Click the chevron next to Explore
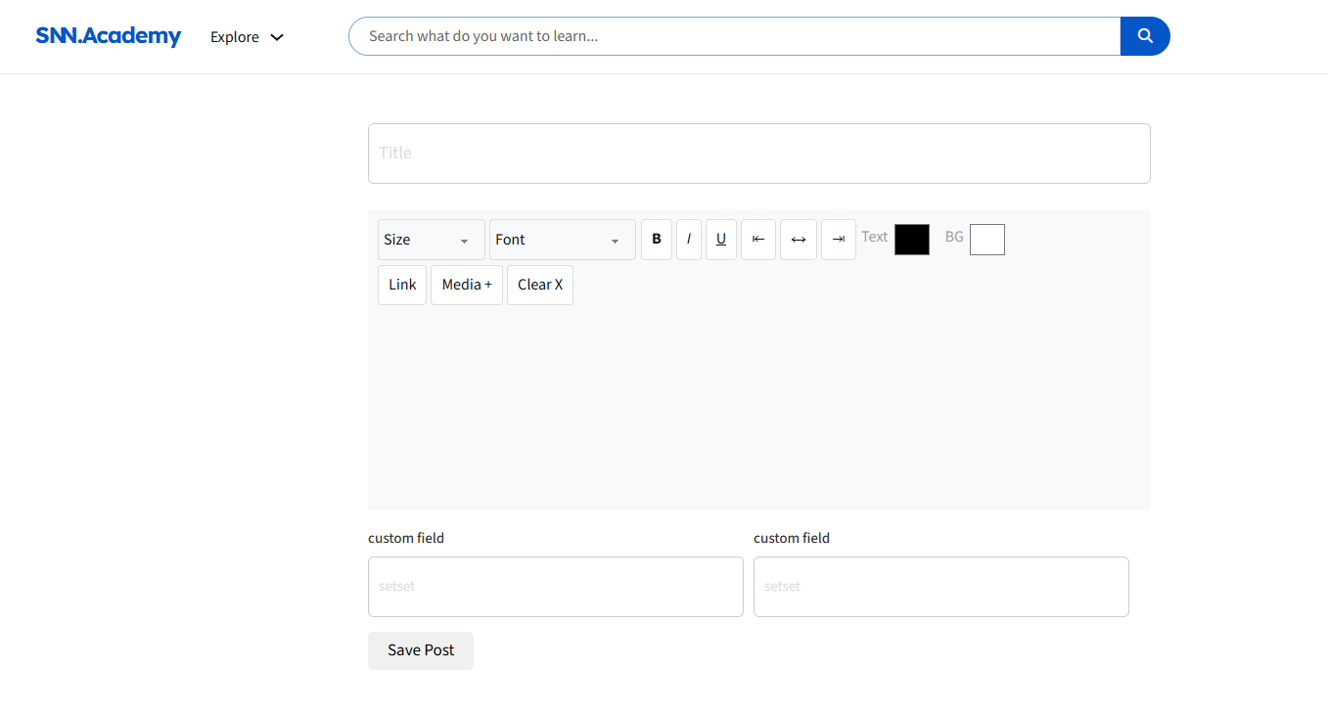This screenshot has height=714, width=1328. (277, 37)
